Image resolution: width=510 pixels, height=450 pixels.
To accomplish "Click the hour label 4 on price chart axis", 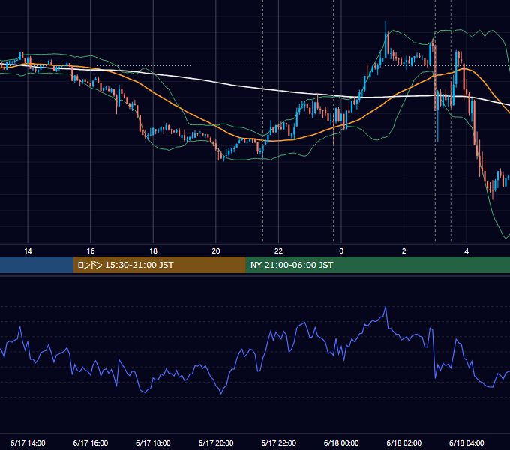I will [466, 251].
